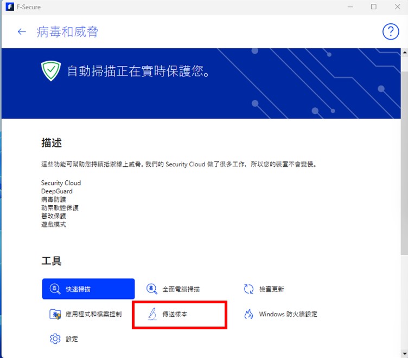Click the 病毒防護 list entry
408x358 pixels.
coord(54,199)
